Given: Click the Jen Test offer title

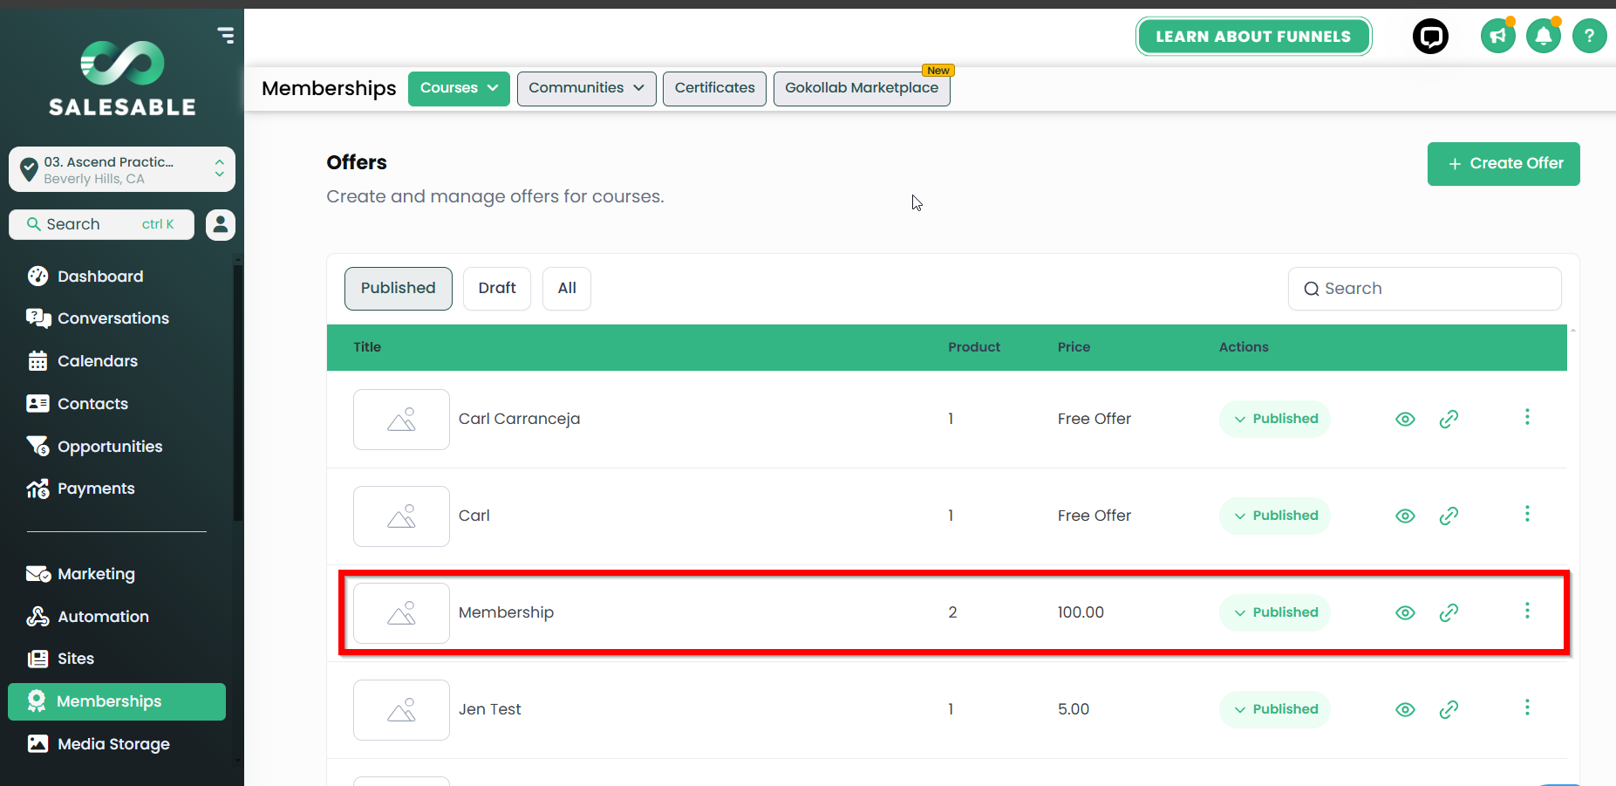Looking at the screenshot, I should tap(489, 709).
